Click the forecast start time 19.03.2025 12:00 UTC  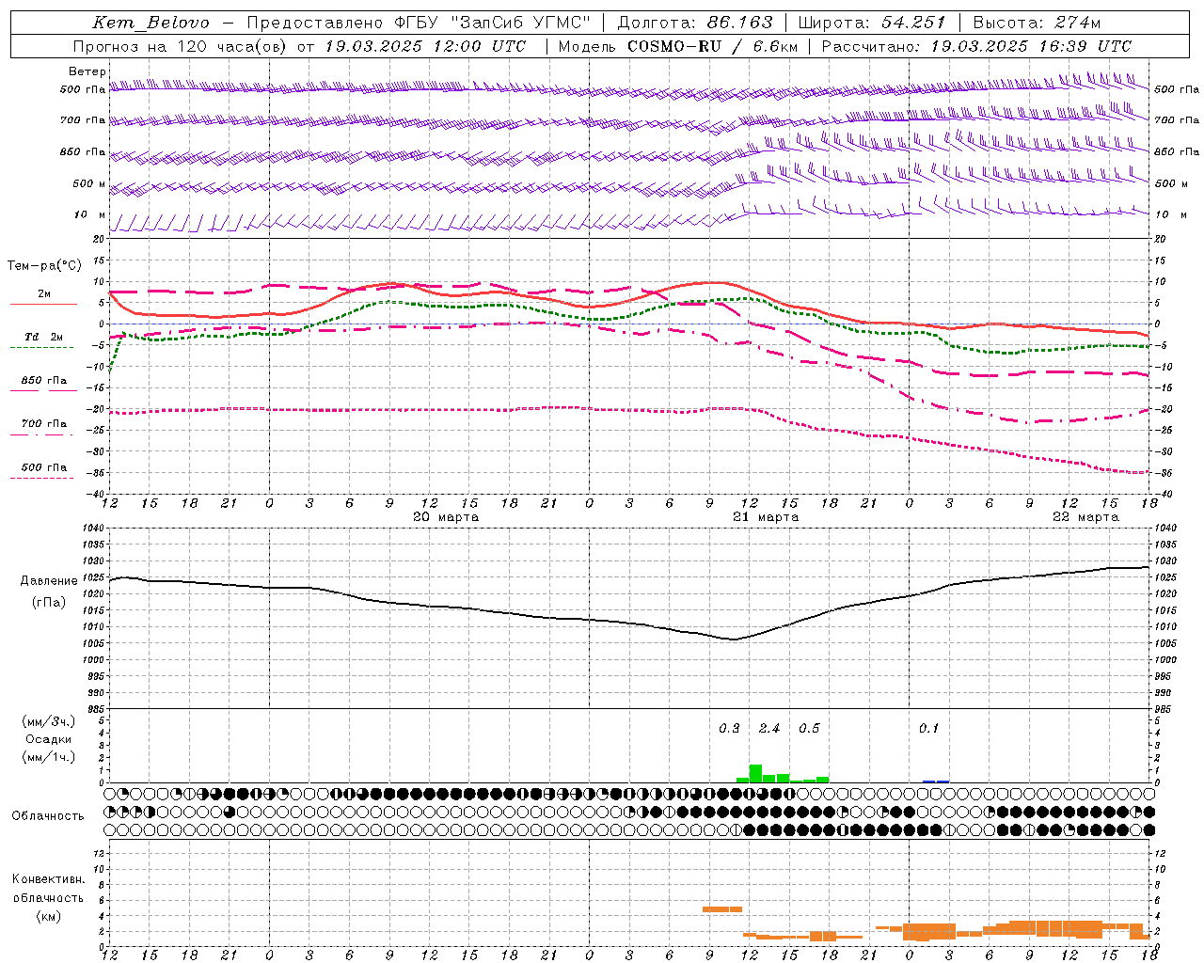425,46
